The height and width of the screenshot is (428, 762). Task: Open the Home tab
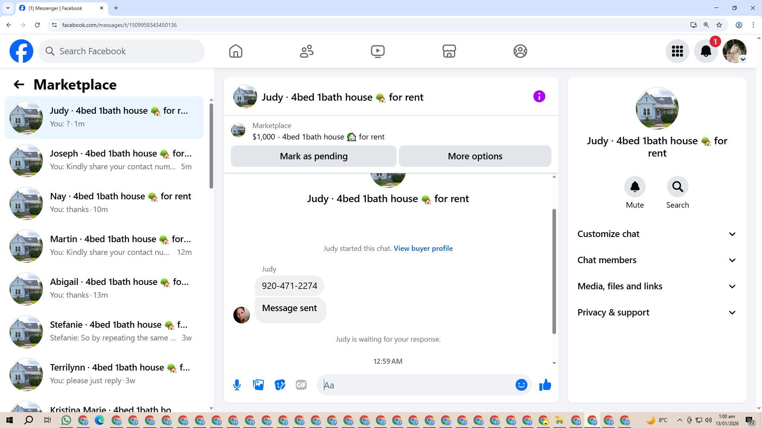[x=235, y=51]
